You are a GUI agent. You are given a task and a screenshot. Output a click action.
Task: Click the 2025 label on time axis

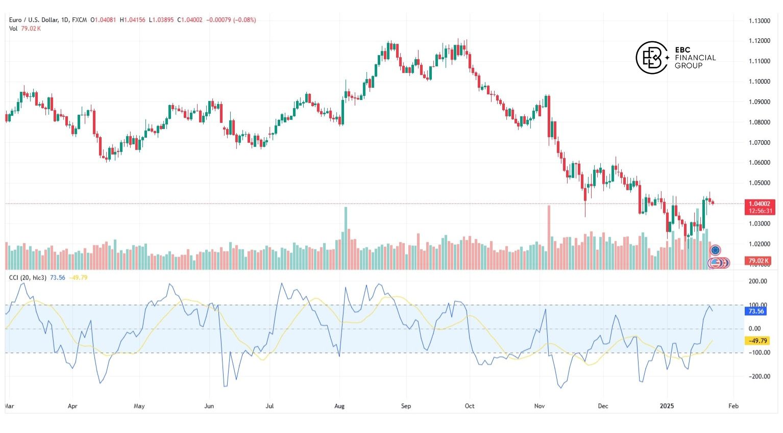pyautogui.click(x=667, y=406)
